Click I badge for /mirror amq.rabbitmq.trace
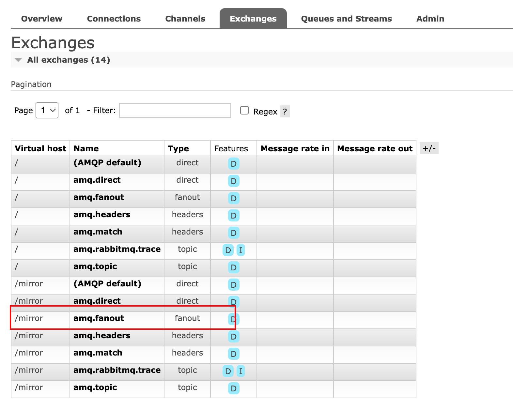The width and height of the screenshot is (513, 409). [x=241, y=371]
